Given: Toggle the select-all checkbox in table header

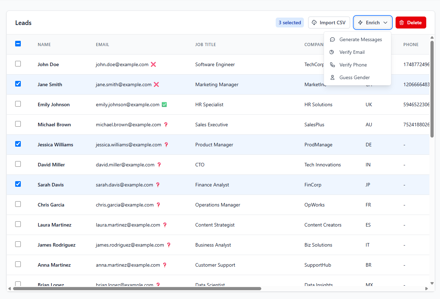Looking at the screenshot, I should [x=18, y=44].
